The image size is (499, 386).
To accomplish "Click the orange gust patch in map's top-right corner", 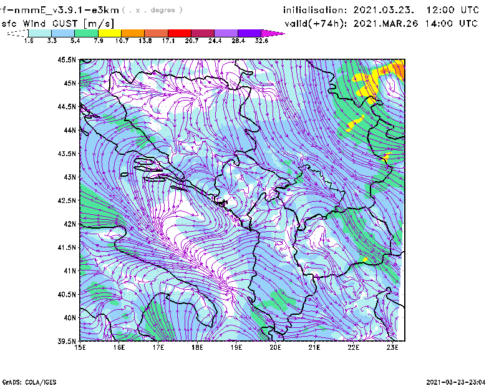I will 400,69.
